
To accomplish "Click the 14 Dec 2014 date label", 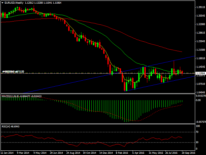I will (x=106, y=153).
